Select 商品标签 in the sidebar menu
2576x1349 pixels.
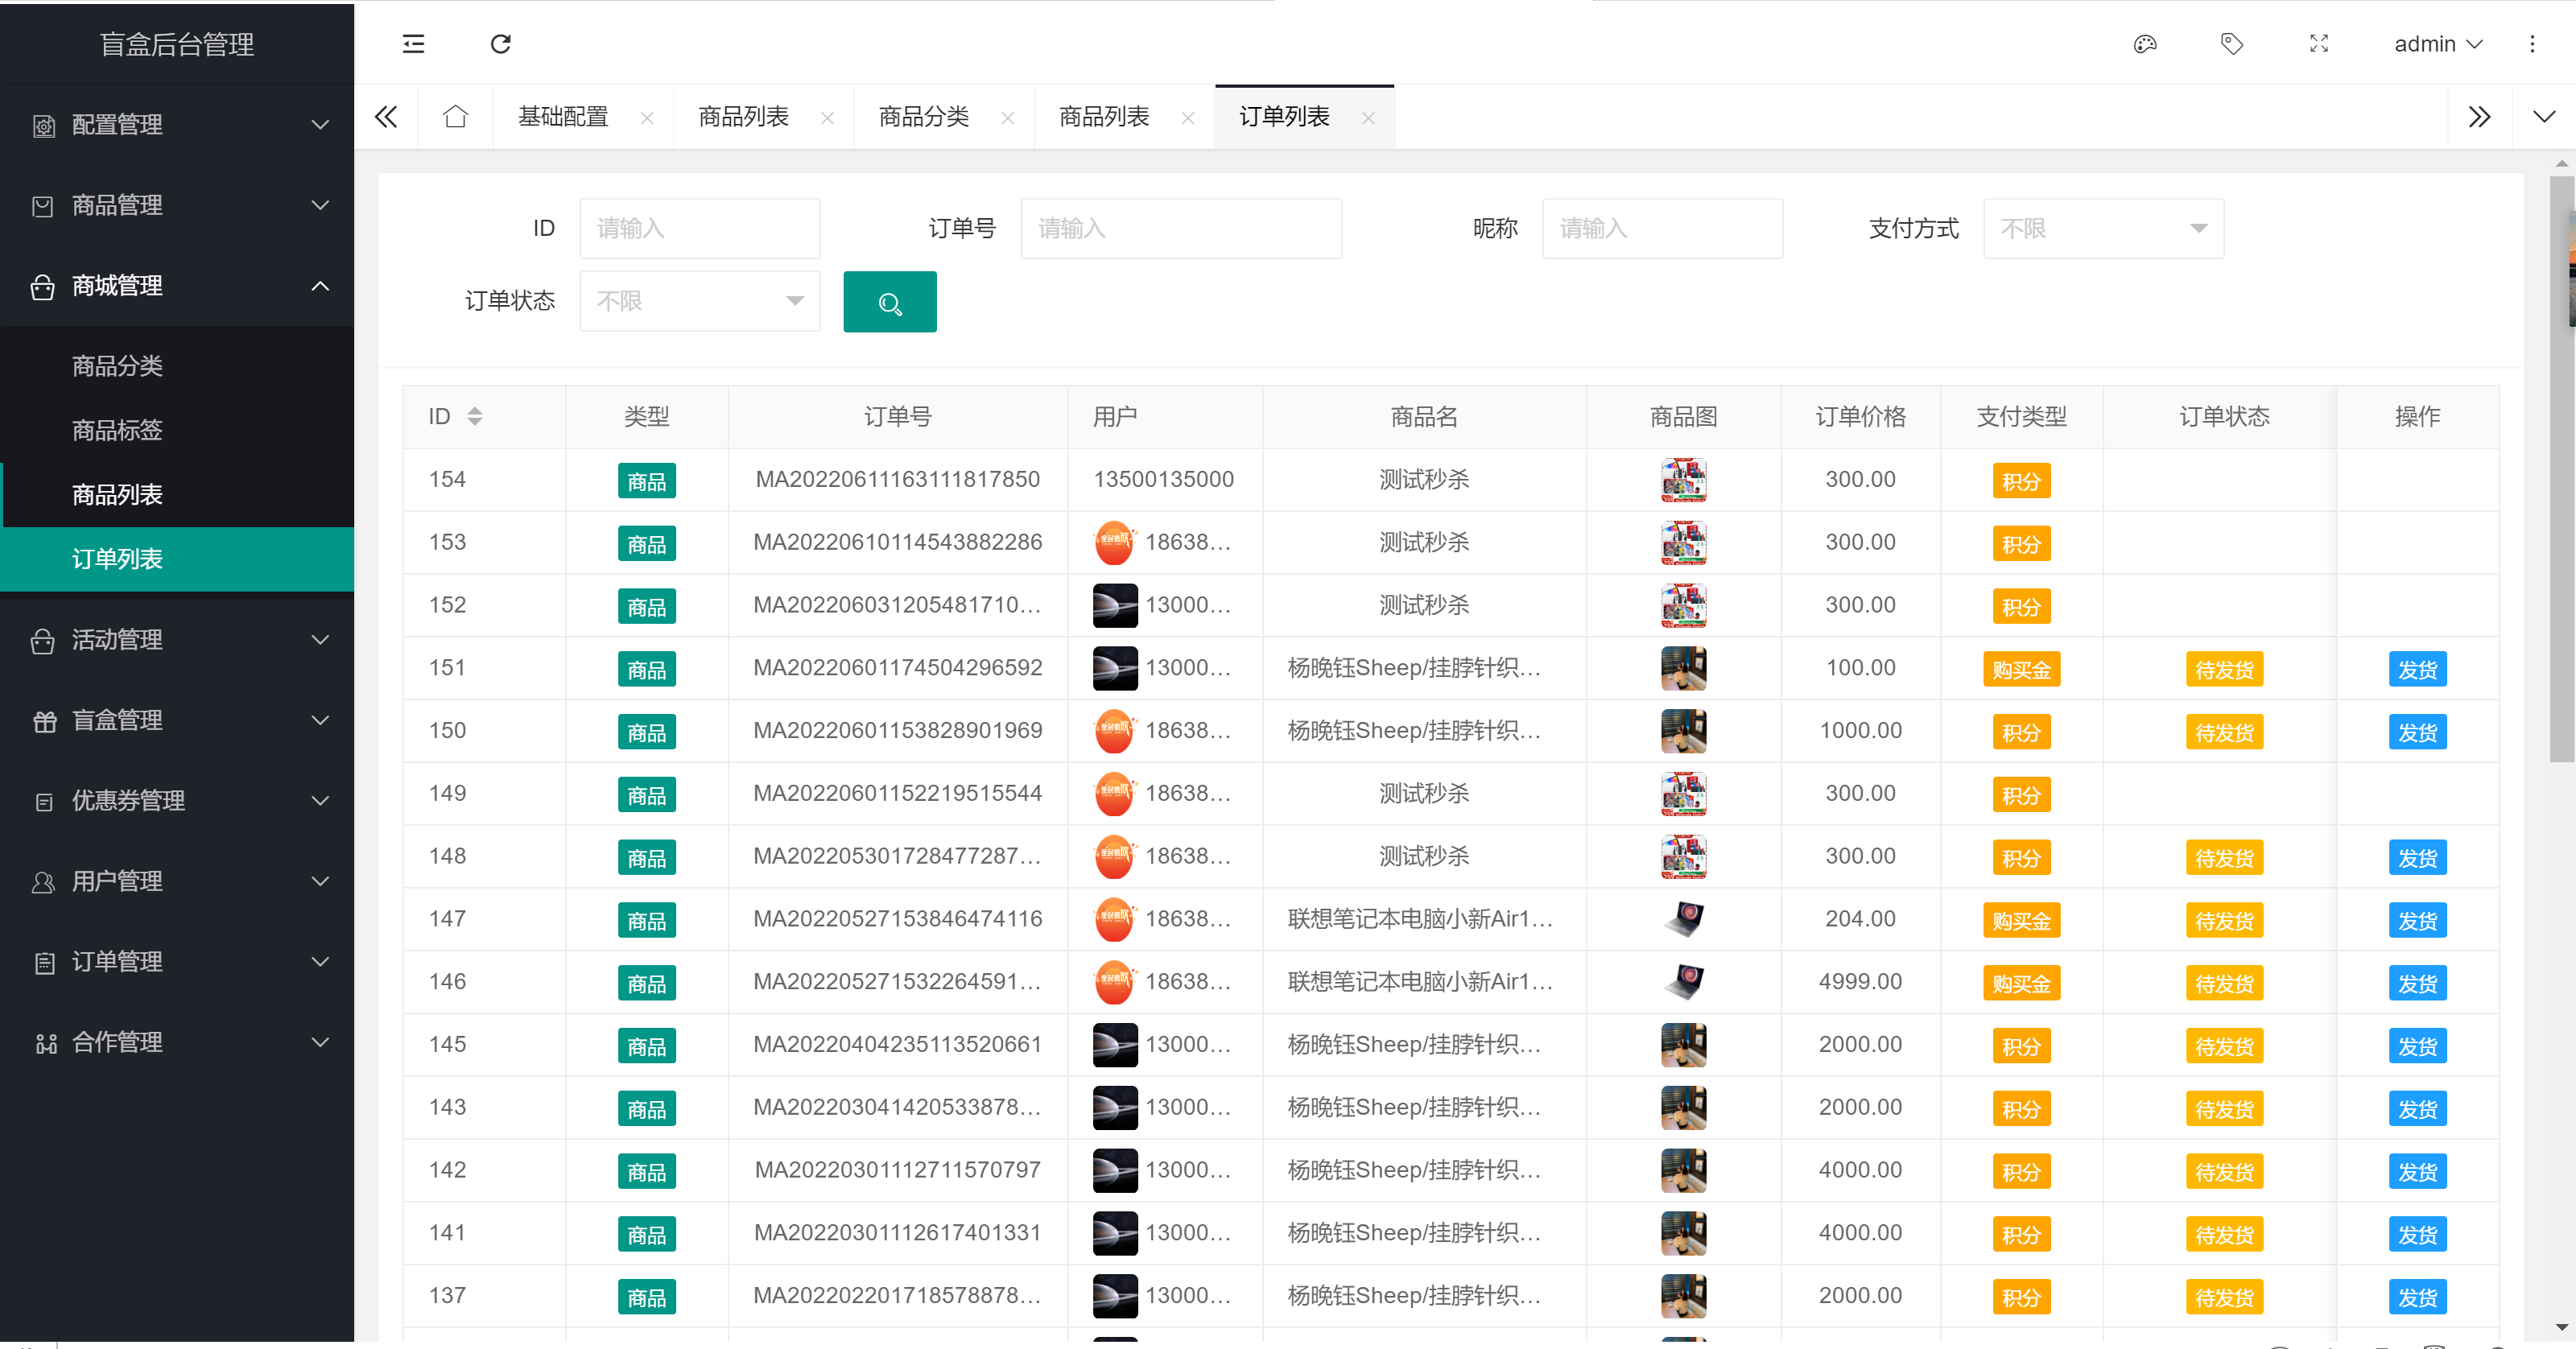tap(117, 430)
